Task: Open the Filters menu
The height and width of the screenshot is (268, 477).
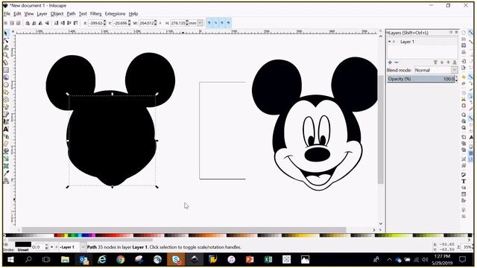Action: point(95,13)
